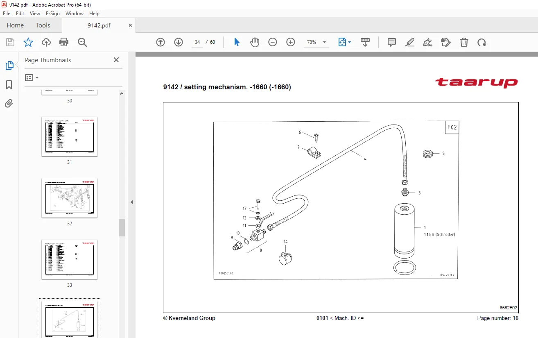Open the Edit/stamp tool icon
Image resolution: width=538 pixels, height=338 pixels.
point(446,42)
